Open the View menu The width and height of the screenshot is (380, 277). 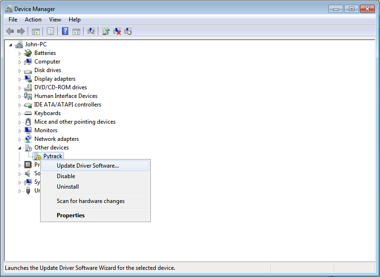[x=55, y=20]
